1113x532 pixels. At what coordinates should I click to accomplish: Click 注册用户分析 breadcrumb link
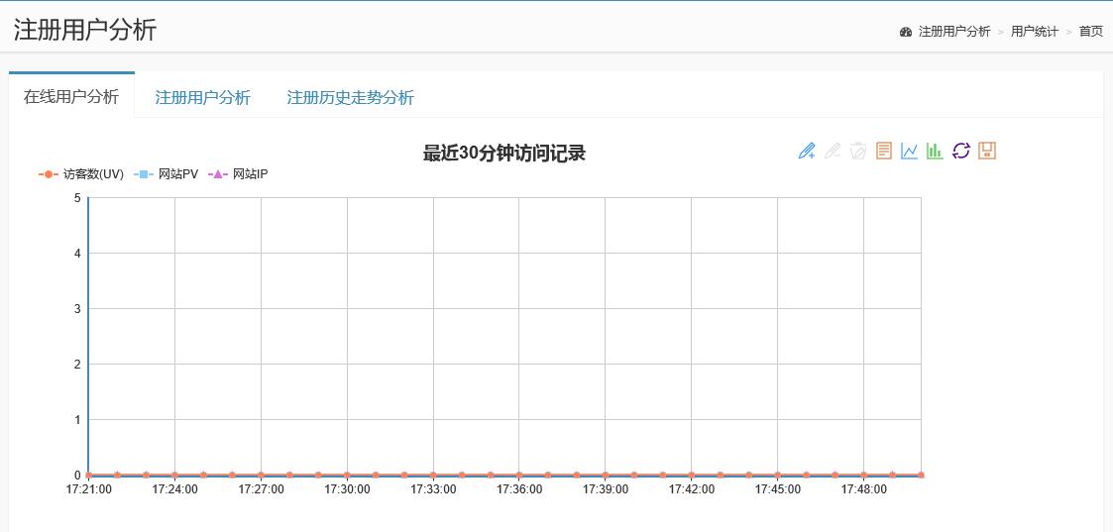click(x=953, y=32)
